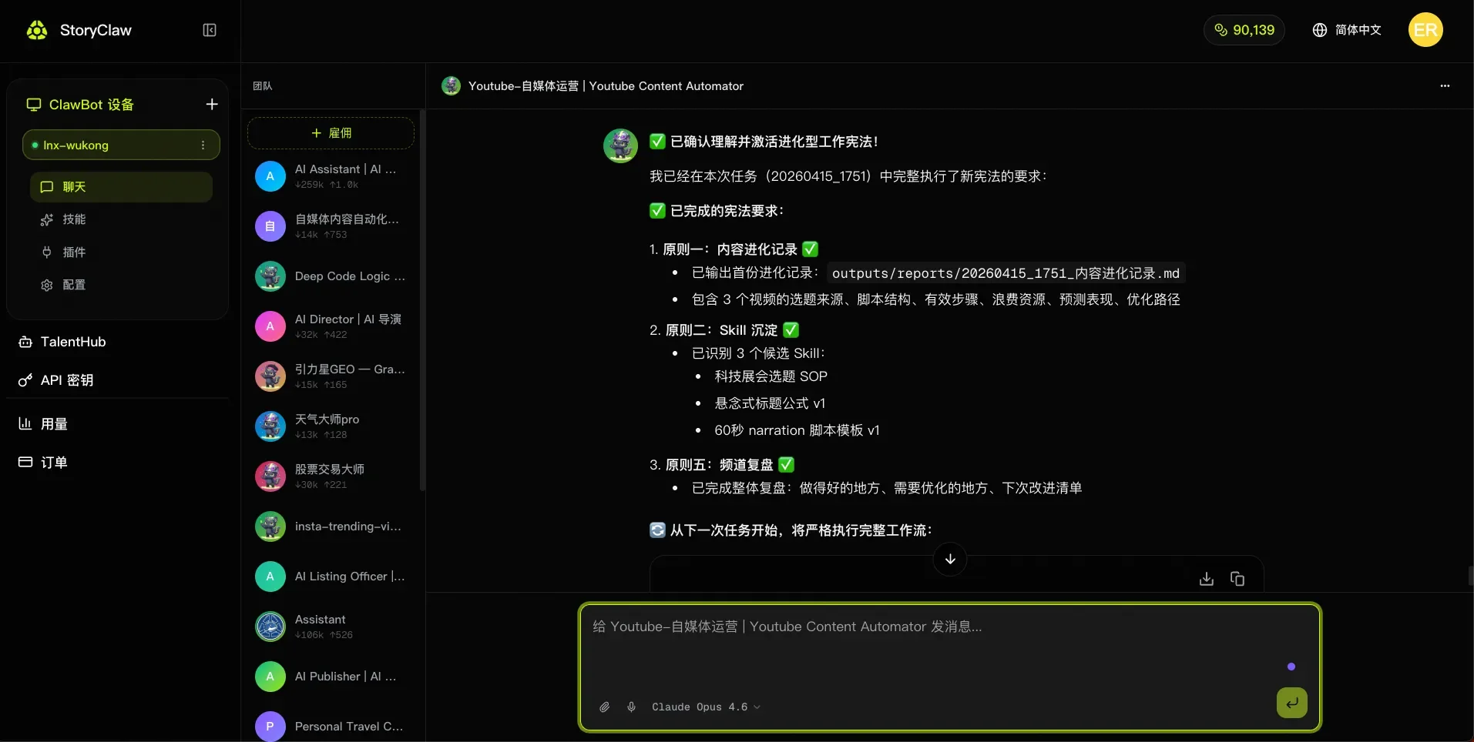Open the 聊天 chat section
1474x742 pixels.
click(121, 187)
